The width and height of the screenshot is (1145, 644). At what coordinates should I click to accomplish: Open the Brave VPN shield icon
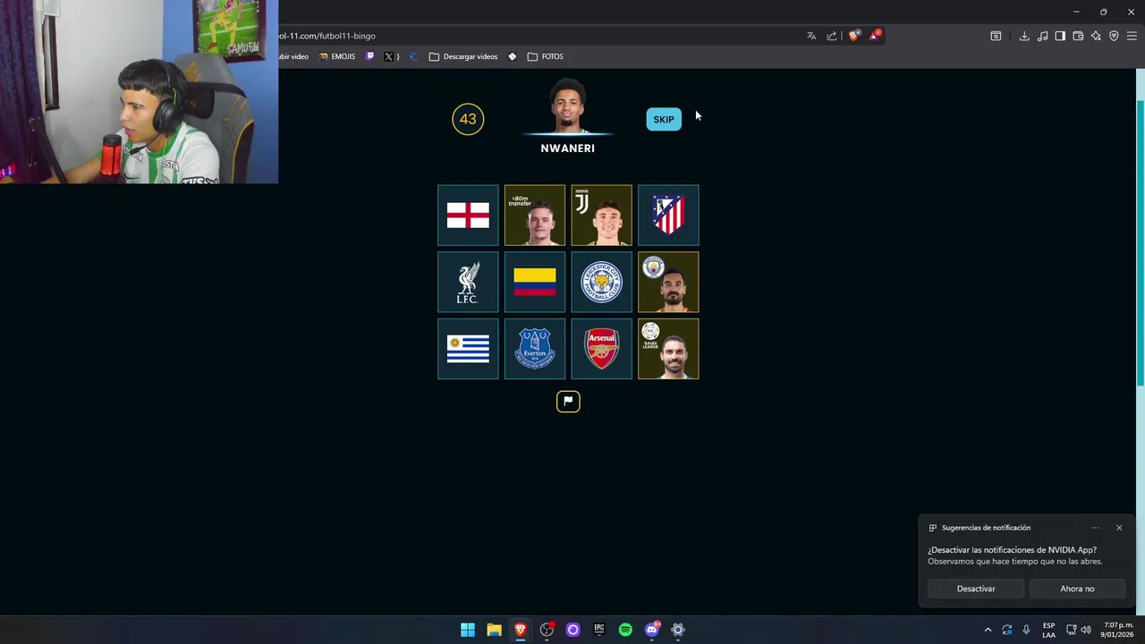point(1114,36)
